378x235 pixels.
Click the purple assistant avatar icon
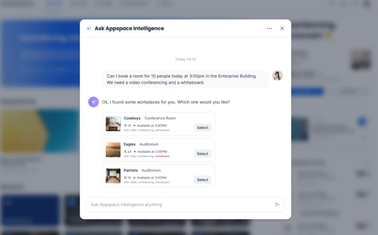pos(94,102)
